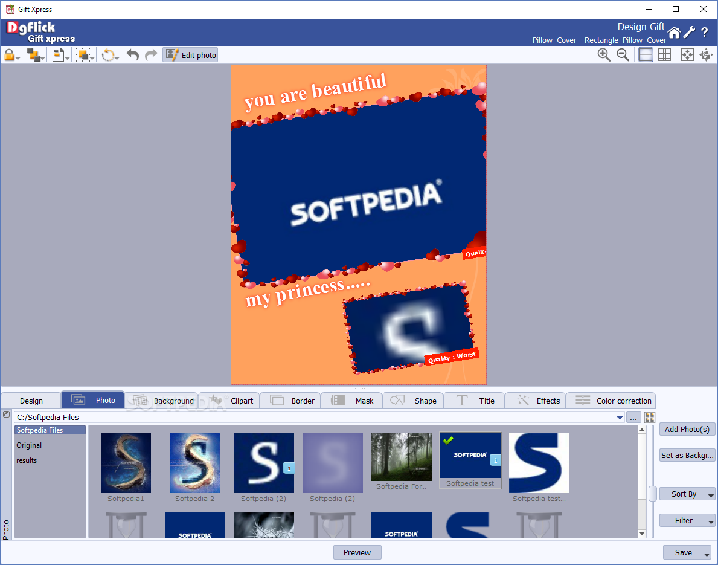Click the rotate circular arrow icon
Image resolution: width=718 pixels, height=565 pixels.
pos(107,56)
